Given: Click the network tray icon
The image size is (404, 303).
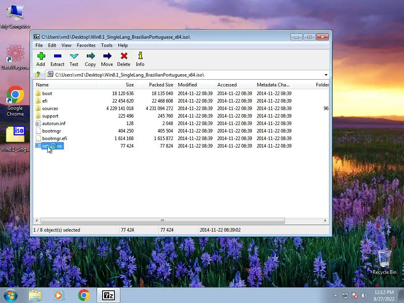Looking at the screenshot, I should (x=345, y=296).
